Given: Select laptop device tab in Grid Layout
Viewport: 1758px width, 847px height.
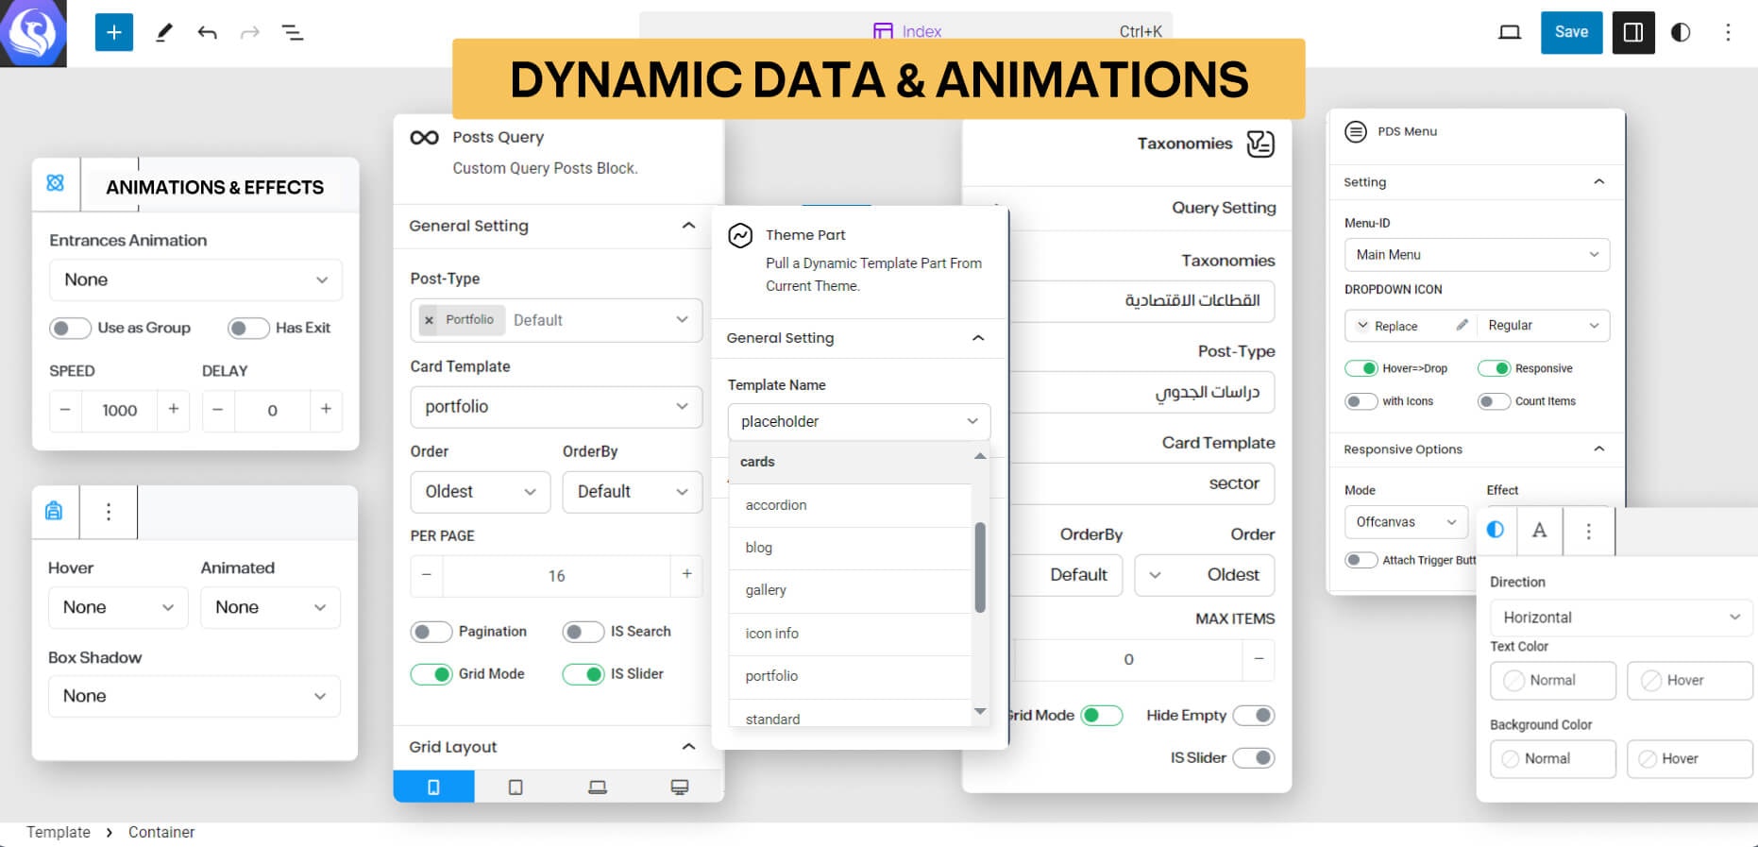Looking at the screenshot, I should coord(598,787).
